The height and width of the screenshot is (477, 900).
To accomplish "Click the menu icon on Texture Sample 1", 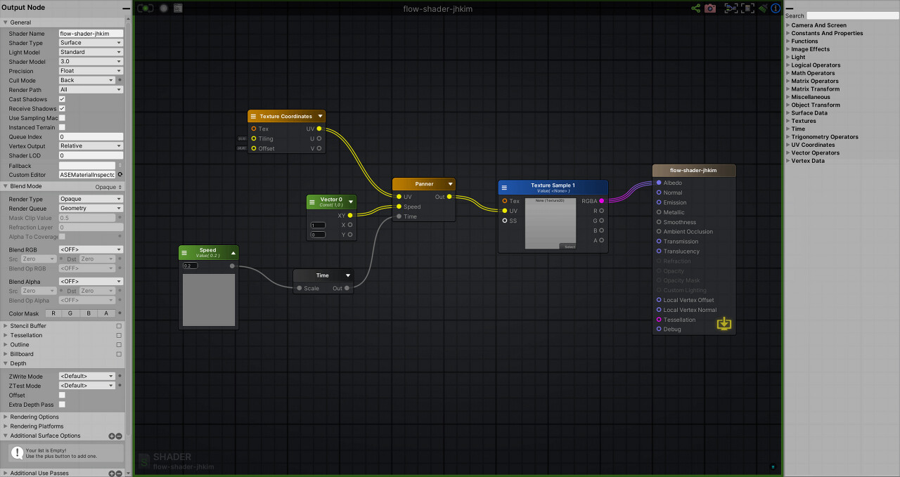I will (x=504, y=188).
